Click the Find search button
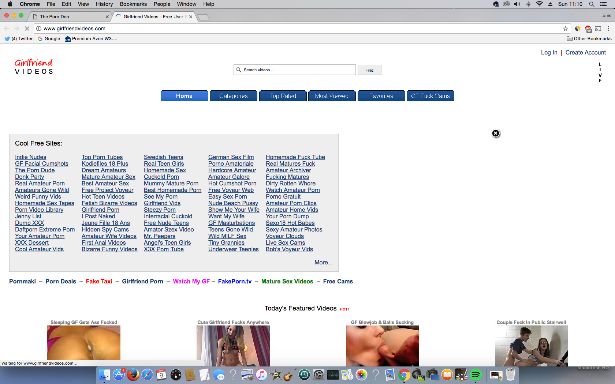 click(369, 70)
